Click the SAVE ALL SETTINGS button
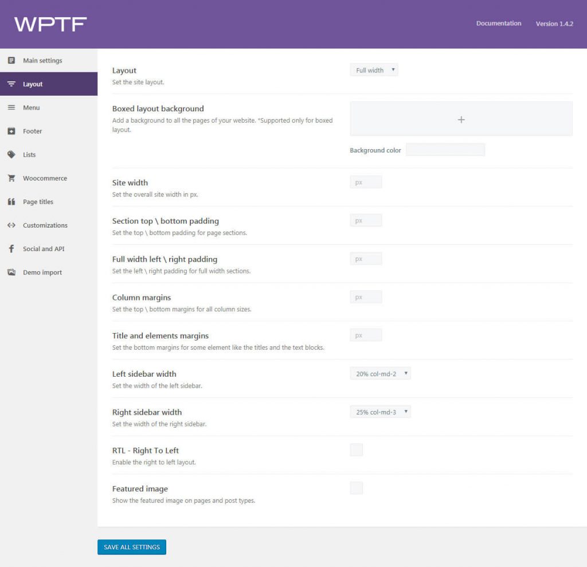This screenshot has height=567, width=587. coord(131,547)
